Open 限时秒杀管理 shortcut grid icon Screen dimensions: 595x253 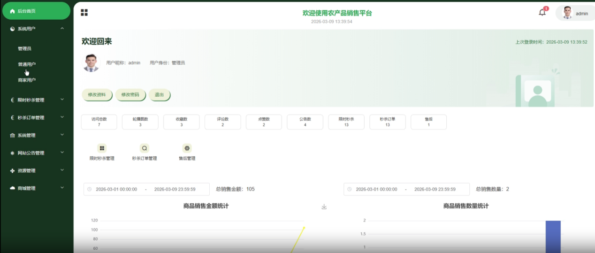[102, 148]
